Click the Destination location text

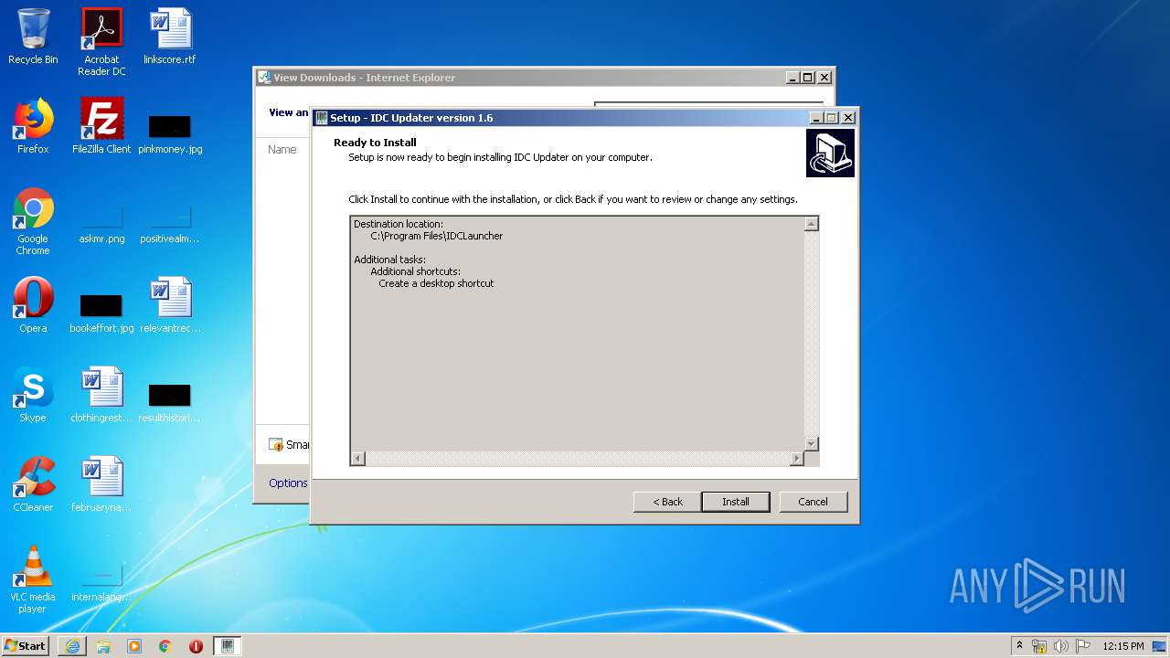399,224
